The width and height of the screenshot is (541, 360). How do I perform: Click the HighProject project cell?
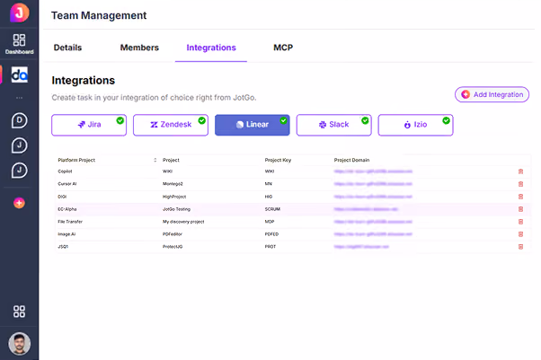click(174, 197)
